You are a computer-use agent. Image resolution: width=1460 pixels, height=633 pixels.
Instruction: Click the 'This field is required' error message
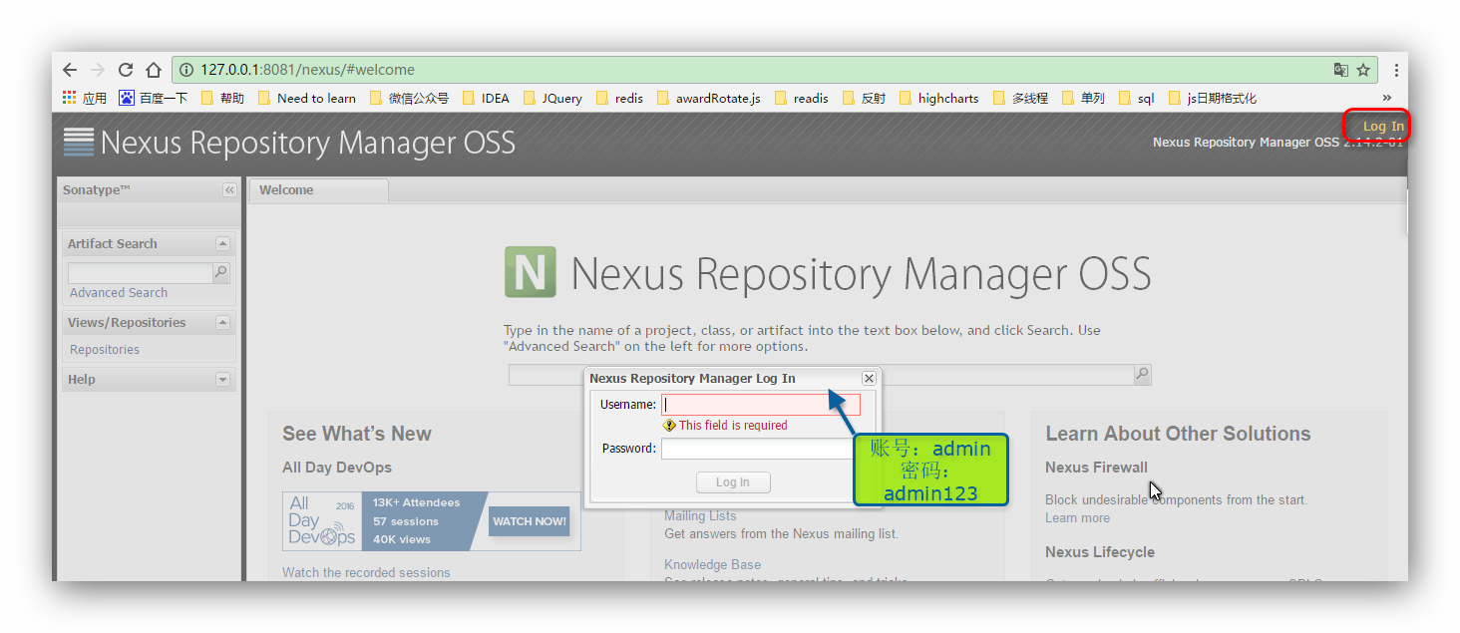(x=733, y=426)
